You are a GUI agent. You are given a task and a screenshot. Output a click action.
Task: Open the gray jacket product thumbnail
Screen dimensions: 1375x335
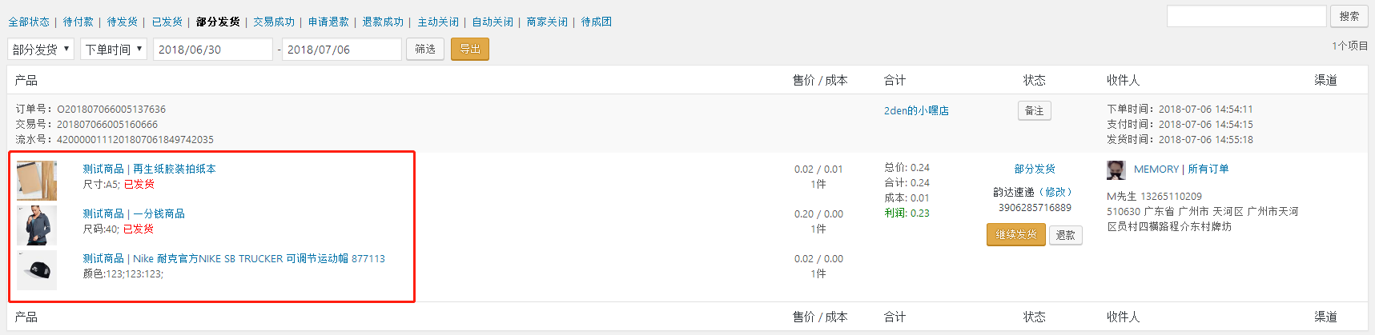point(37,225)
